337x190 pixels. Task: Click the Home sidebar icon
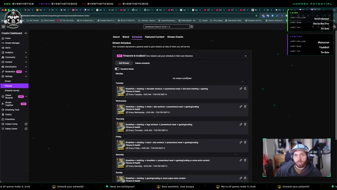(3, 38)
